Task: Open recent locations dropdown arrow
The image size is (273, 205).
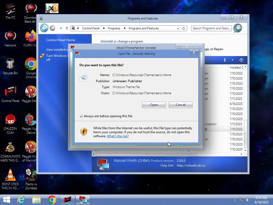Action: click(x=61, y=28)
